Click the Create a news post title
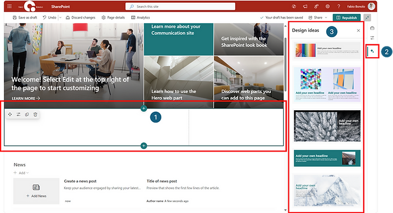The image size is (393, 213). (80, 181)
